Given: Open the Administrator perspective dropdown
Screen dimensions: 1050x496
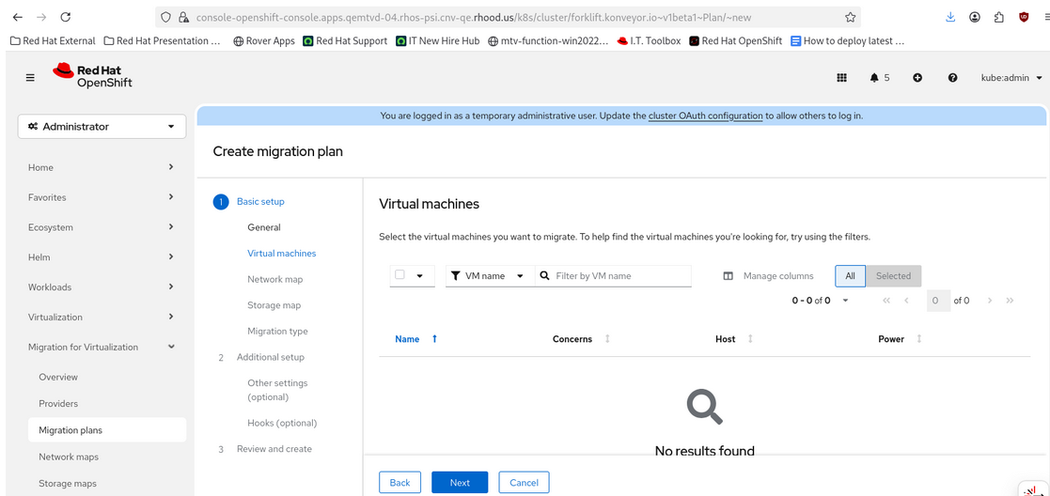Looking at the screenshot, I should click(102, 127).
